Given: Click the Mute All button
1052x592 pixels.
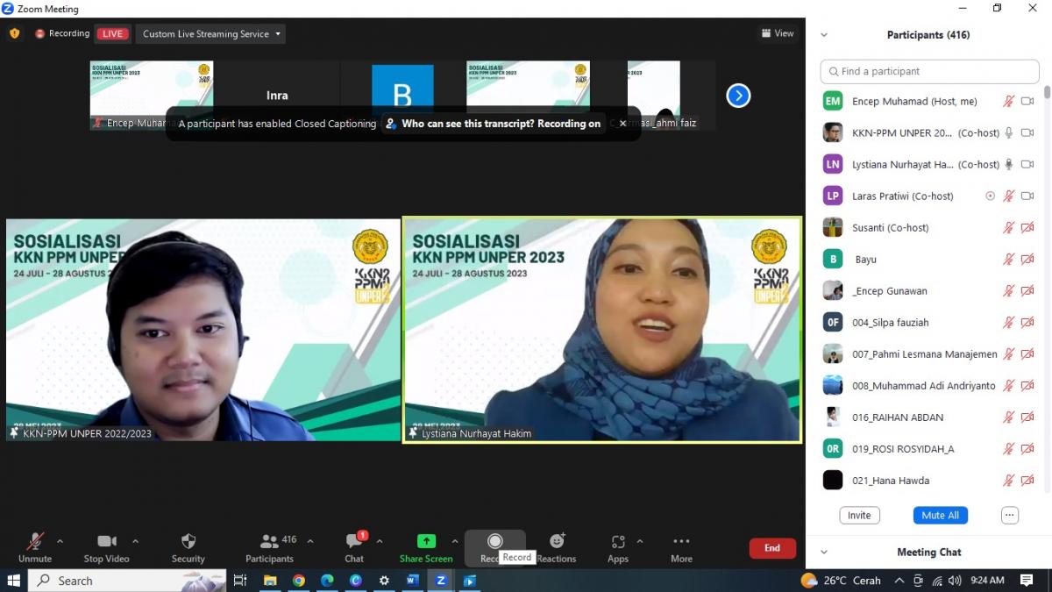Looking at the screenshot, I should 940,515.
